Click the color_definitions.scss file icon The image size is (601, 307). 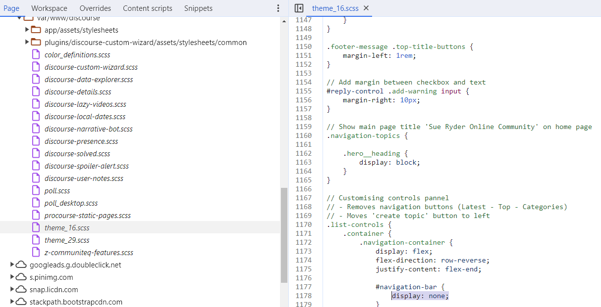[35, 54]
